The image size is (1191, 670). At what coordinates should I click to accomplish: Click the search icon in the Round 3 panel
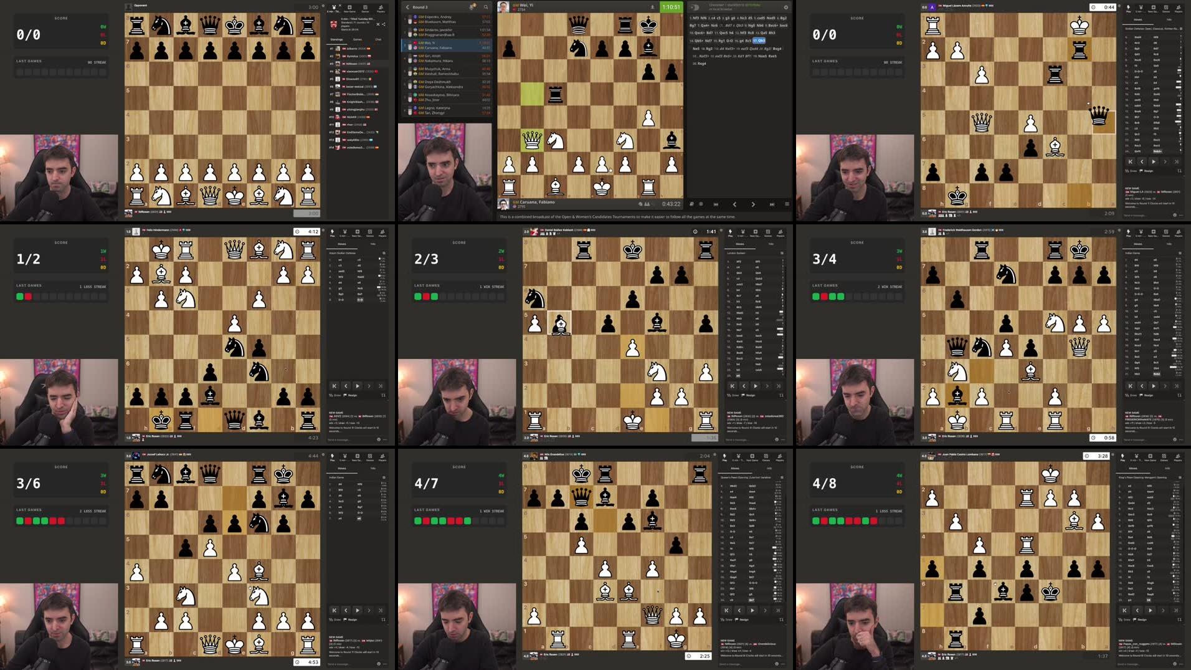point(486,7)
